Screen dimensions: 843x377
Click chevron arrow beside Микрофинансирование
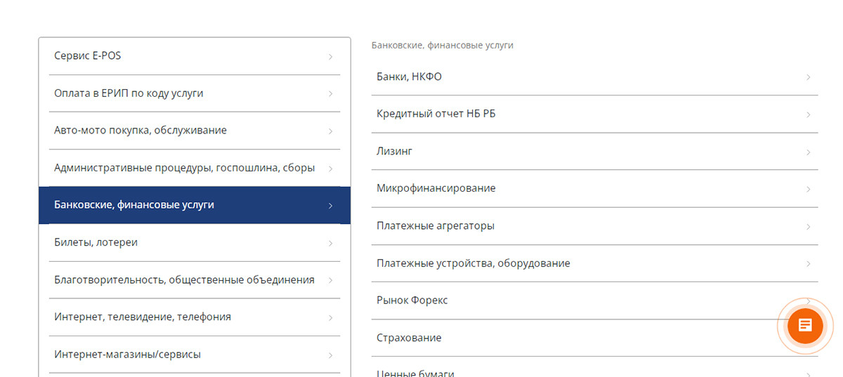click(x=809, y=189)
